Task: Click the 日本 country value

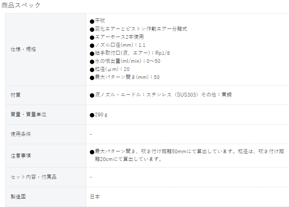Action: tap(95, 197)
